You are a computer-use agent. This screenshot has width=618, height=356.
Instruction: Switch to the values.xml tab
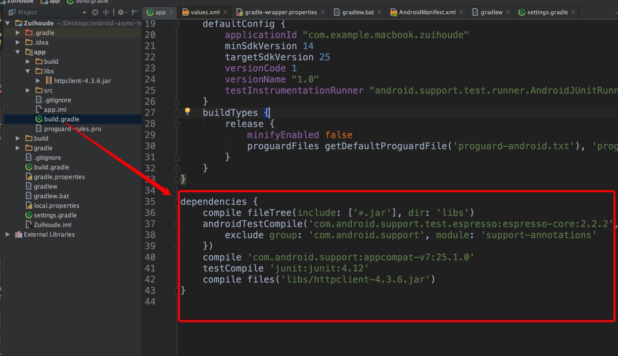[205, 12]
